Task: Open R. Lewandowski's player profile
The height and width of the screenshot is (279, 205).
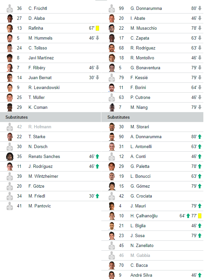Action: [x=44, y=87]
